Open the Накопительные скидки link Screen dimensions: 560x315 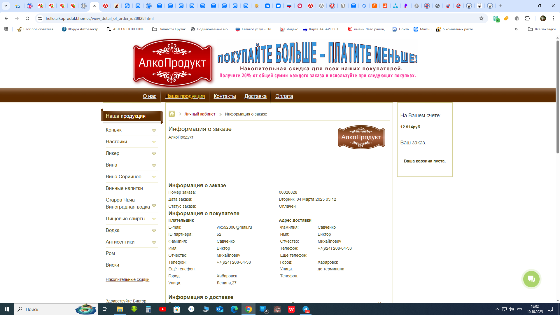[x=127, y=279]
